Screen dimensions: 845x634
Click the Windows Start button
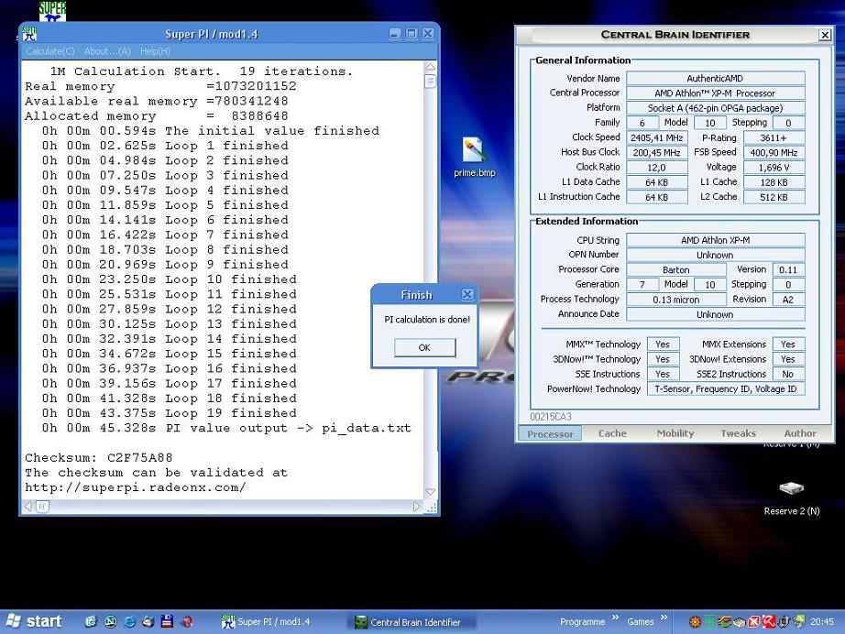(33, 621)
